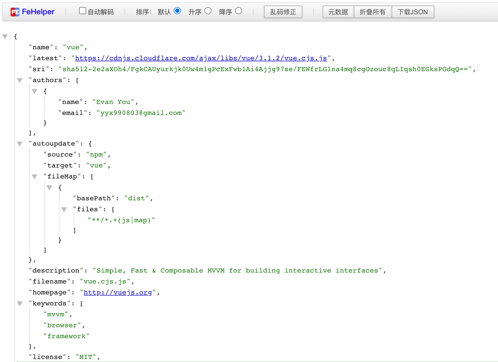Viewport: 498px width, 362px height.
Task: Click the 排序 label in the toolbar
Action: 144,12
